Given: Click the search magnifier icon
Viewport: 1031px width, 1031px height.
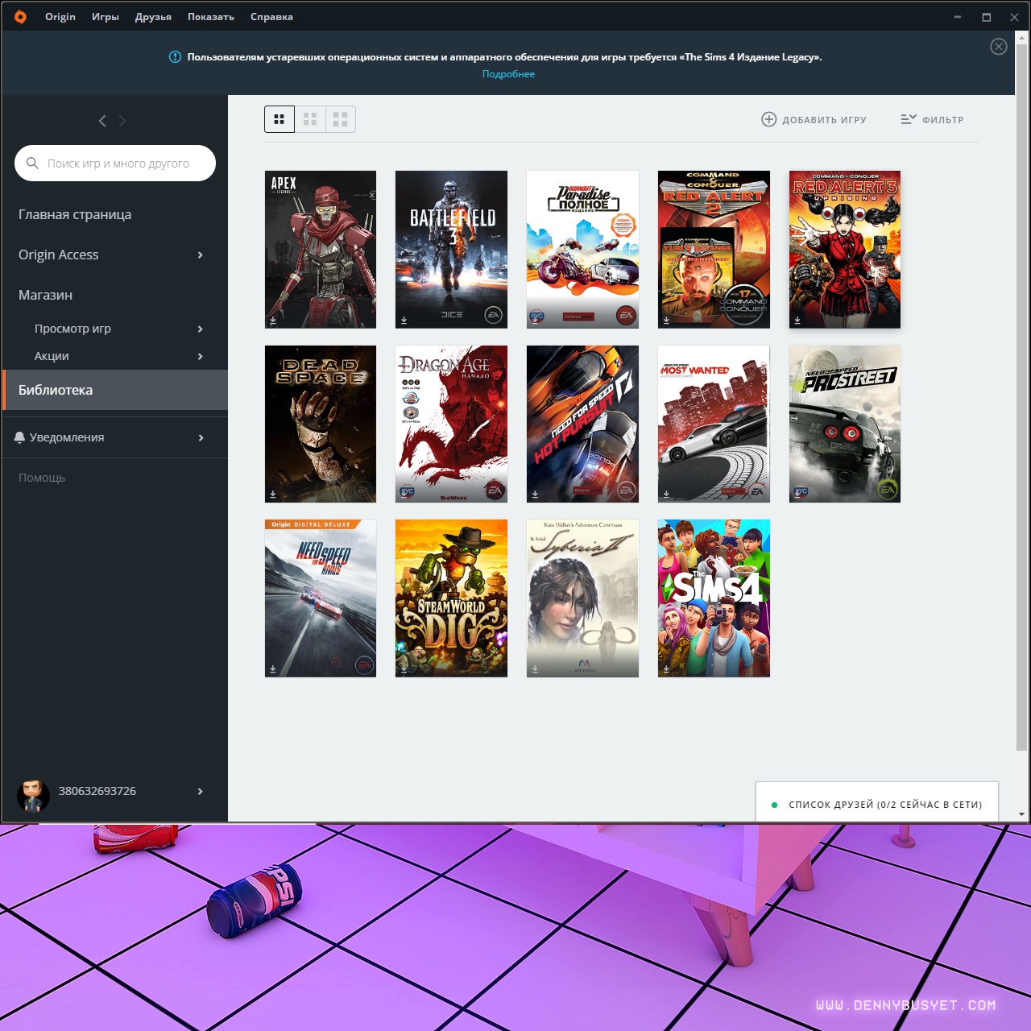Looking at the screenshot, I should click(32, 164).
